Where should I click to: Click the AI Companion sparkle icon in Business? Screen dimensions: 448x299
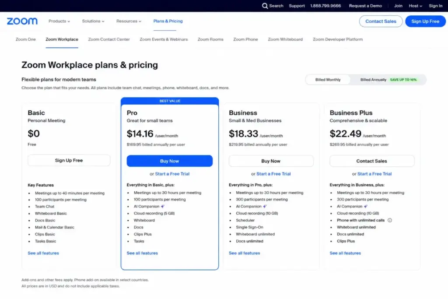(x=265, y=206)
